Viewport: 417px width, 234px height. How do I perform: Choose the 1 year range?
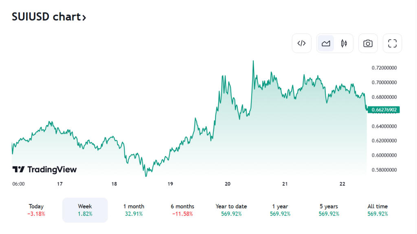click(280, 210)
